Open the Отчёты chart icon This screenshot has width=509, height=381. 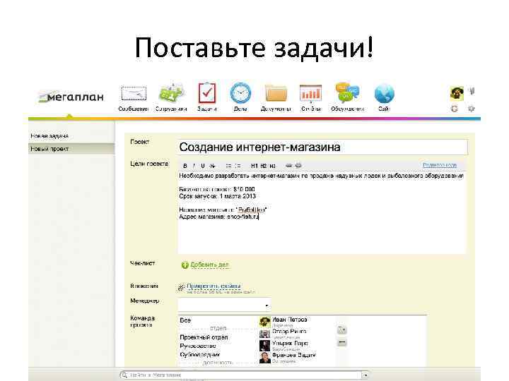tap(310, 94)
